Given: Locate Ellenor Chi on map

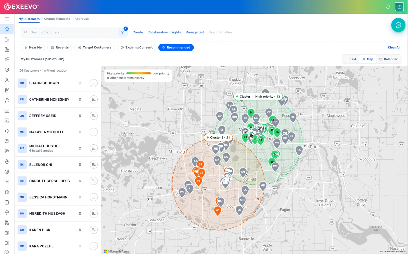Looking at the screenshot, I should 80,165.
